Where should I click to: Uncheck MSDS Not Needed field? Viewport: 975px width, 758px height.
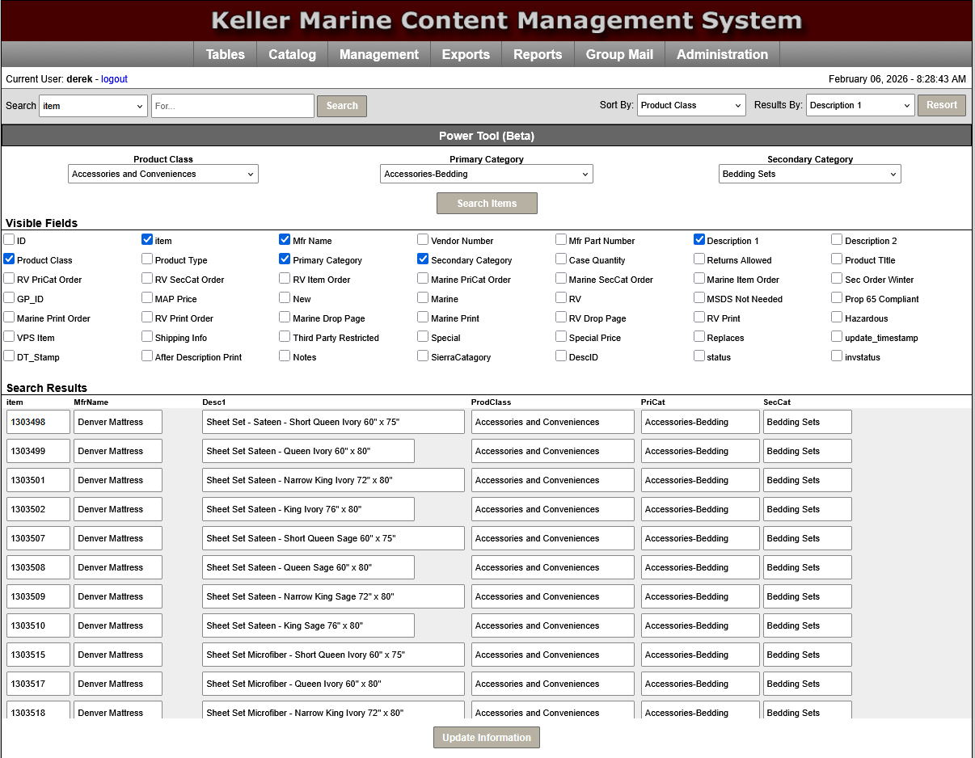coord(699,298)
